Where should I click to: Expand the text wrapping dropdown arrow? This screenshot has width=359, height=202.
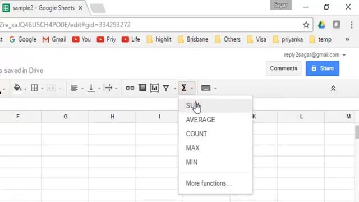(x=116, y=89)
